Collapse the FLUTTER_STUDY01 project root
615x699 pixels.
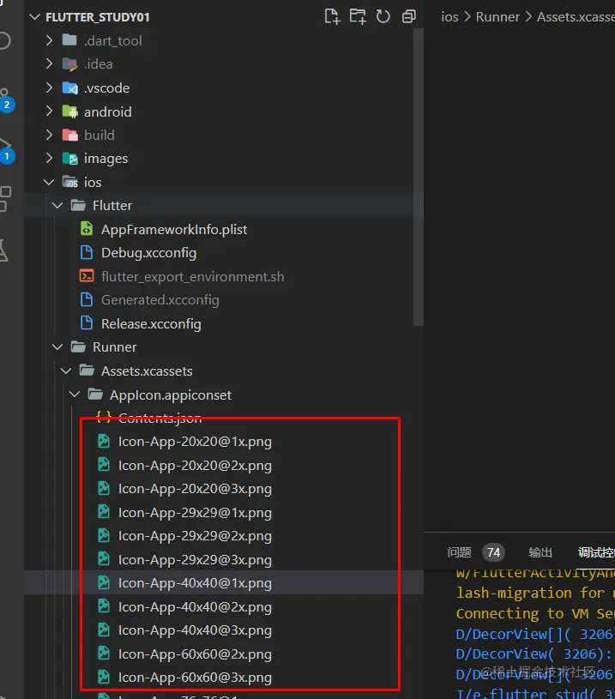(x=35, y=17)
